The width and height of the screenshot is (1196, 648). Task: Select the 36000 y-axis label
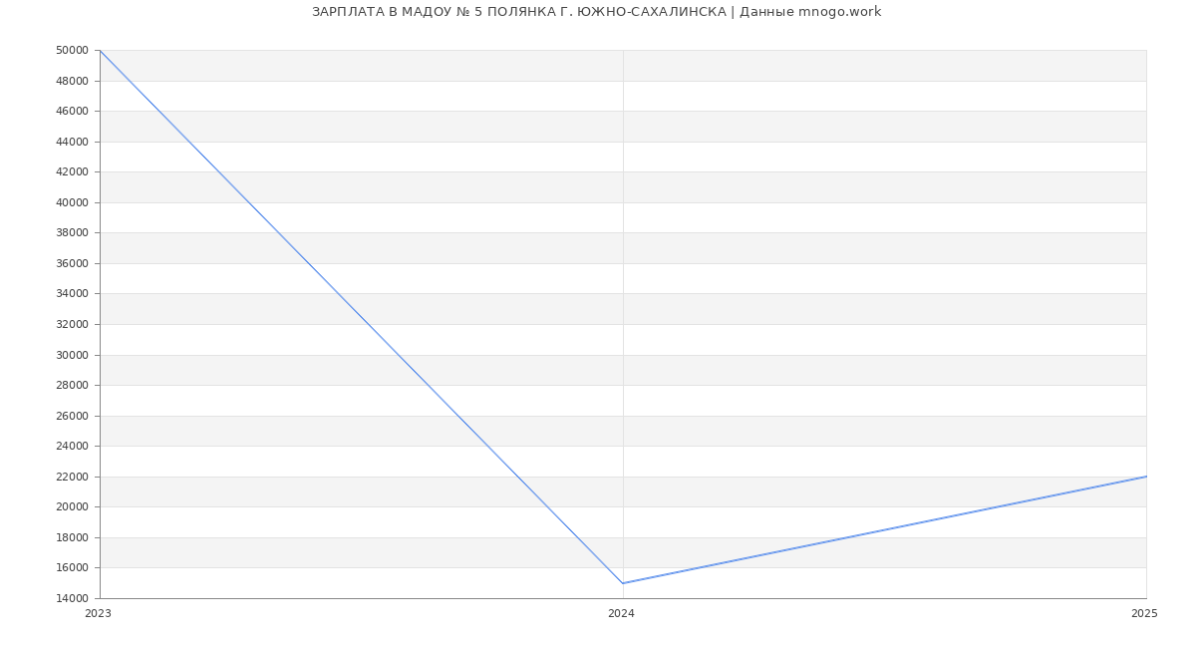point(72,263)
